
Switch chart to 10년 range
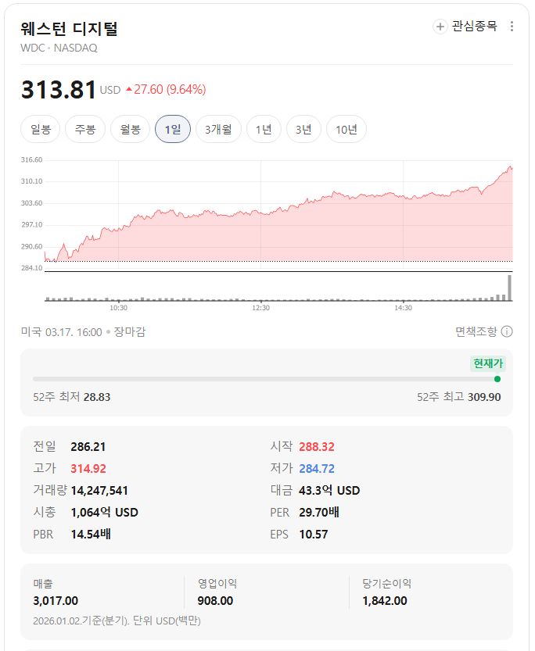point(346,130)
